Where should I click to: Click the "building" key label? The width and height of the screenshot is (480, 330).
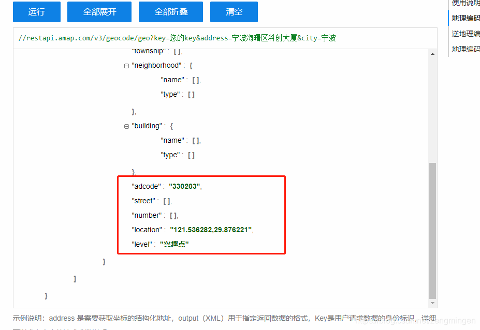(147, 126)
